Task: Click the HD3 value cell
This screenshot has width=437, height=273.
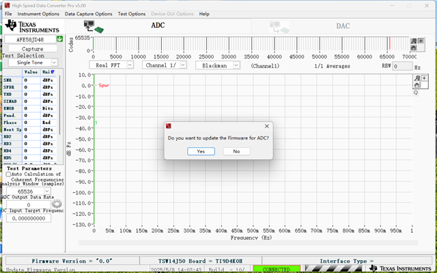Action: (31, 144)
